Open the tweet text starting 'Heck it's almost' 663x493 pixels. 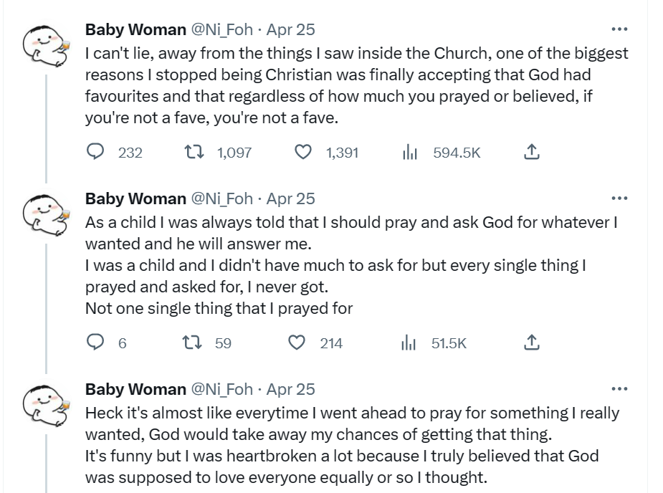tap(351, 444)
